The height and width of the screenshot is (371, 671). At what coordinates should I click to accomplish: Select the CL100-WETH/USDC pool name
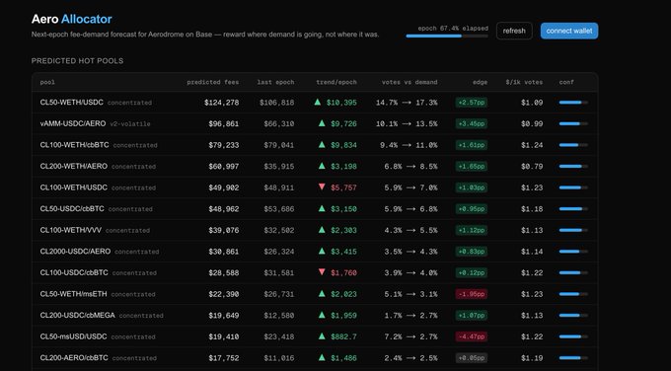[74, 187]
